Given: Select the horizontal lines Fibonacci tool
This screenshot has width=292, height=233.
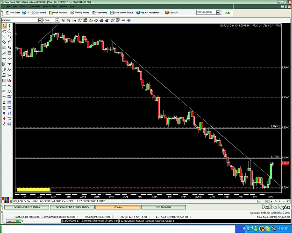Looking at the screenshot, I should (x=9, y=53).
